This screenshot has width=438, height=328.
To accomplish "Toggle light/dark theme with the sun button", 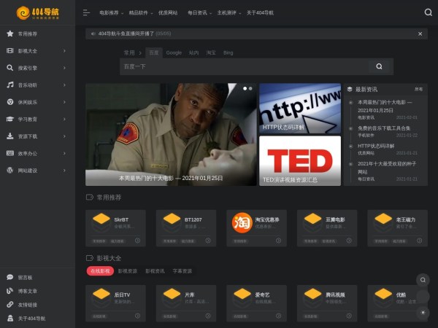I will (423, 313).
